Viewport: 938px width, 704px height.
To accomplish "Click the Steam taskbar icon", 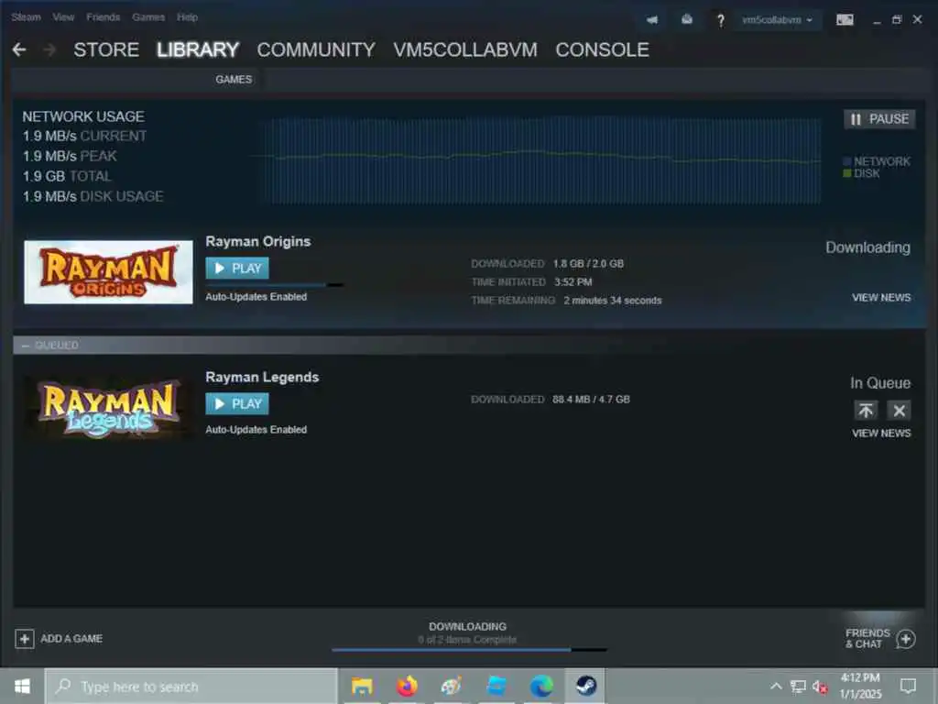I will coord(586,686).
